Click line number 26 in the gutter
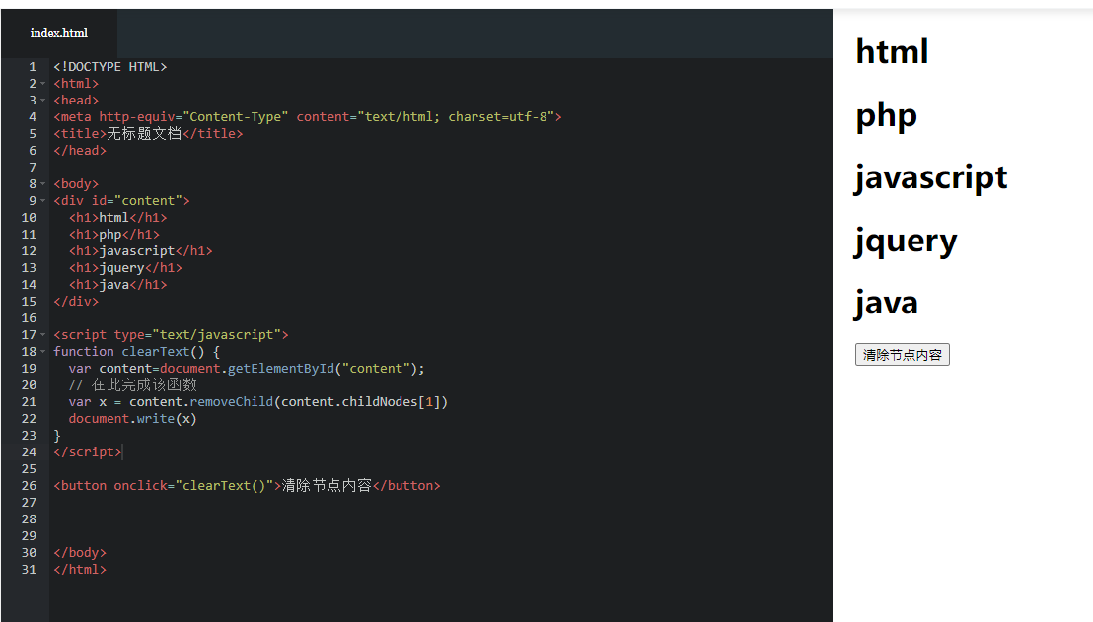Viewport: 1093px width, 622px height. tap(28, 486)
